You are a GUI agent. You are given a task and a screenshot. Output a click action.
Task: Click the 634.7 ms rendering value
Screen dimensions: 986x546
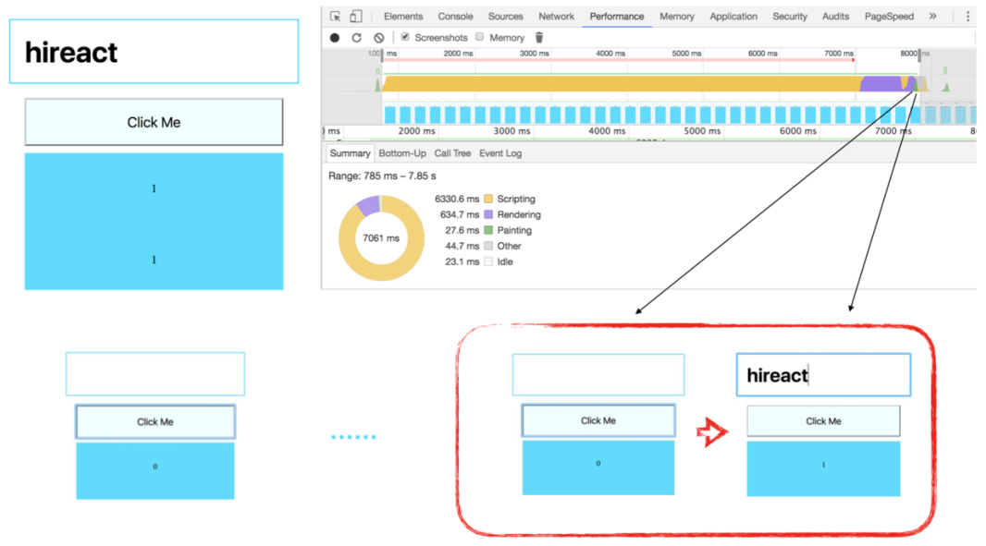pos(460,214)
